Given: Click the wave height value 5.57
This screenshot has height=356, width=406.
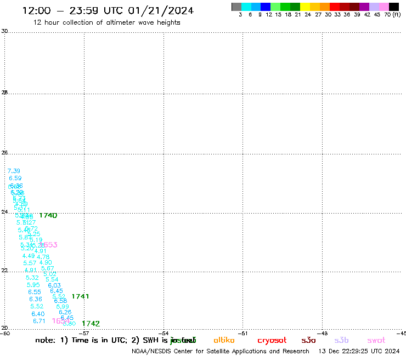Looking at the screenshot, I should click(30, 263).
